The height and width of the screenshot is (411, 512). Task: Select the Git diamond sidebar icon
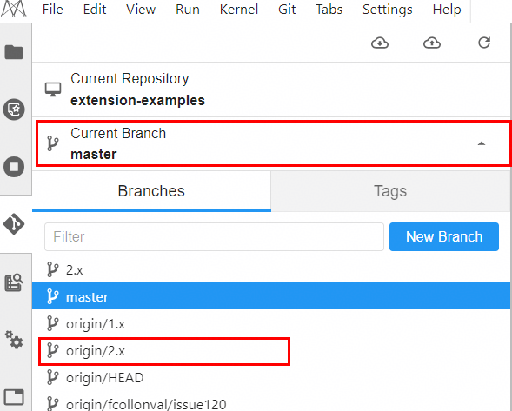[14, 224]
